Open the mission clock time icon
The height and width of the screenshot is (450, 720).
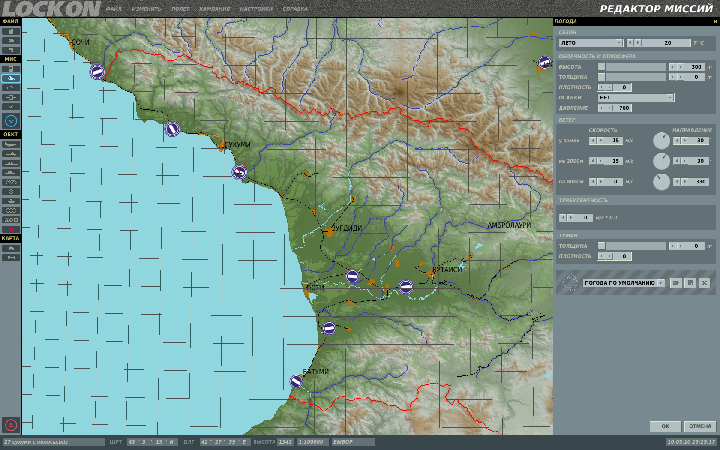tap(11, 121)
